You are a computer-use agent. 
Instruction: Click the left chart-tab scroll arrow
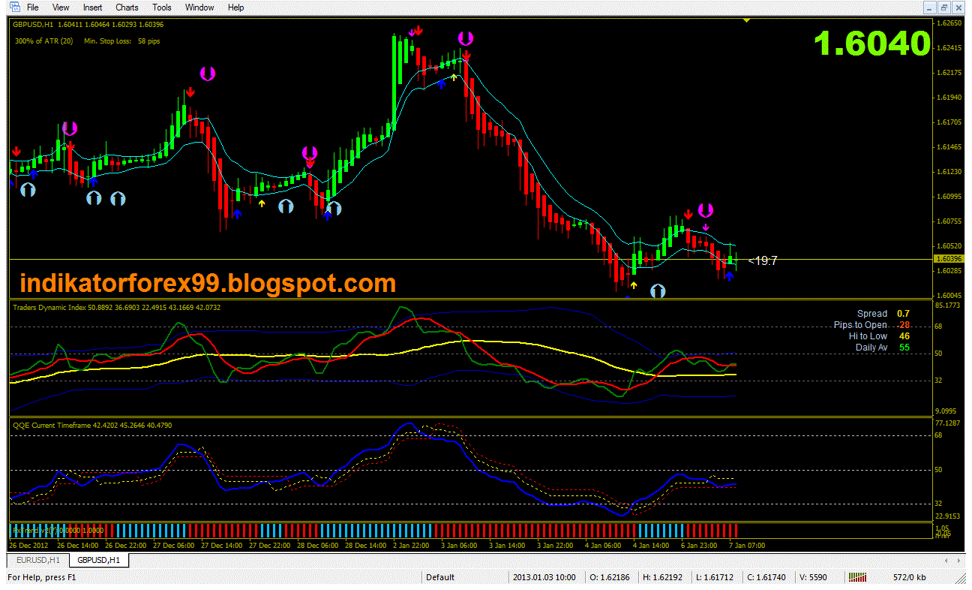(948, 560)
